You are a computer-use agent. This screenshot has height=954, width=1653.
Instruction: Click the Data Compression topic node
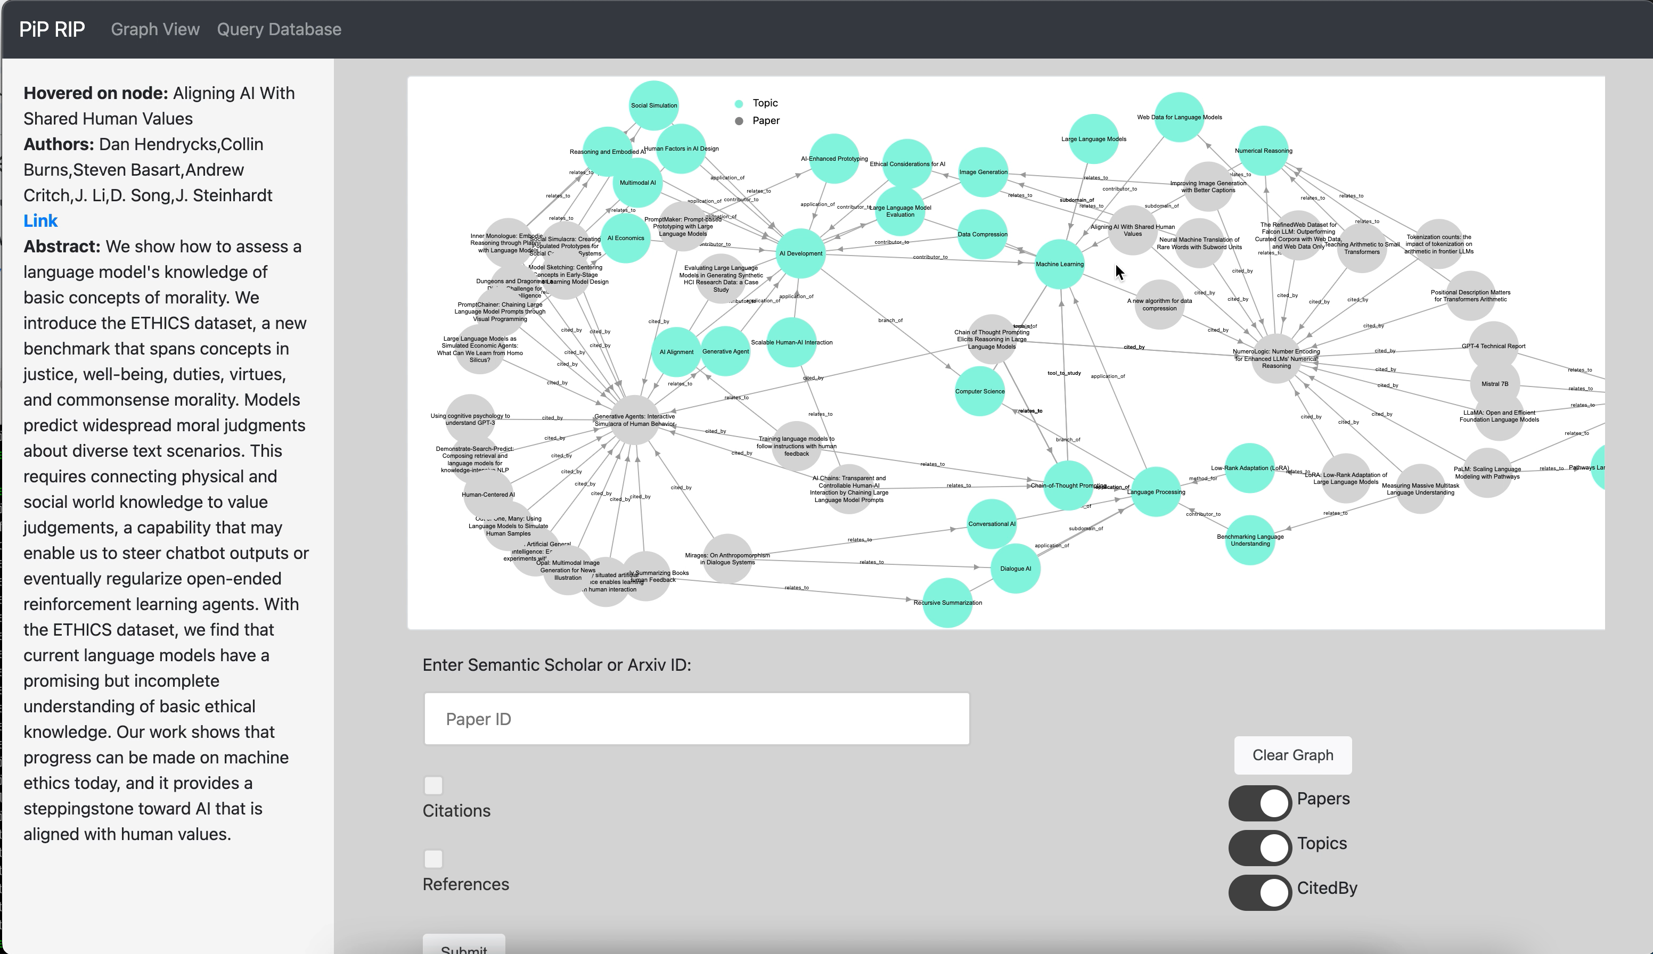pyautogui.click(x=982, y=234)
